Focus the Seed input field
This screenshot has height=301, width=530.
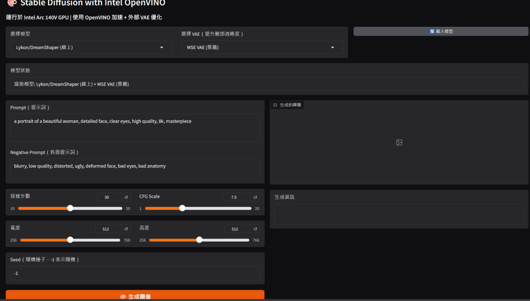tap(135, 273)
